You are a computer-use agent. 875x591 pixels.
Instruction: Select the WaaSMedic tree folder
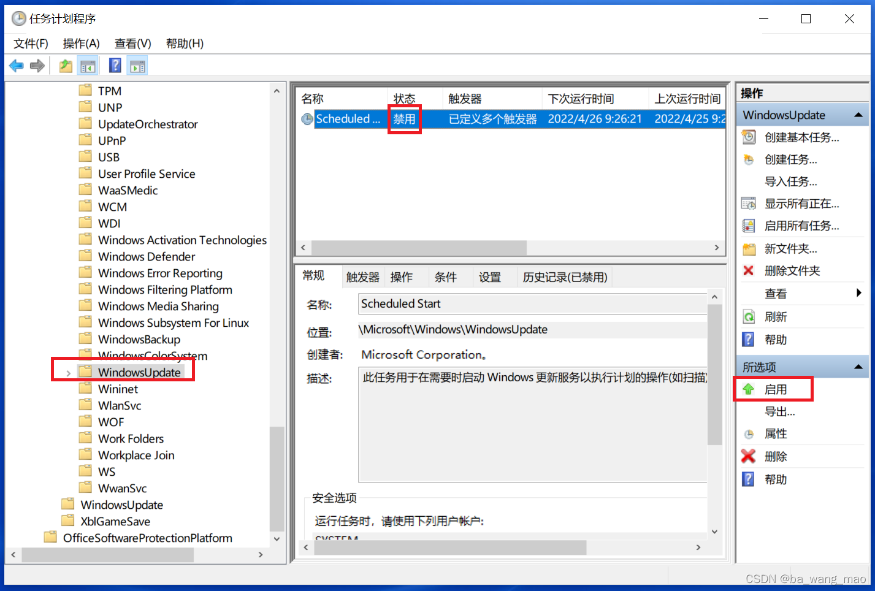[x=128, y=190]
